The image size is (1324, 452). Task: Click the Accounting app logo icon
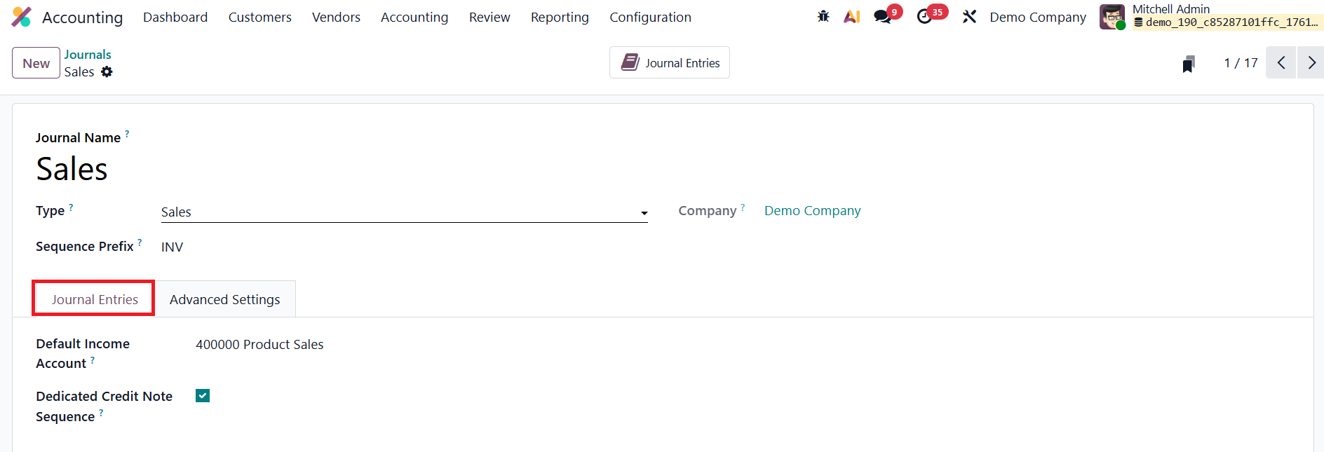(22, 17)
